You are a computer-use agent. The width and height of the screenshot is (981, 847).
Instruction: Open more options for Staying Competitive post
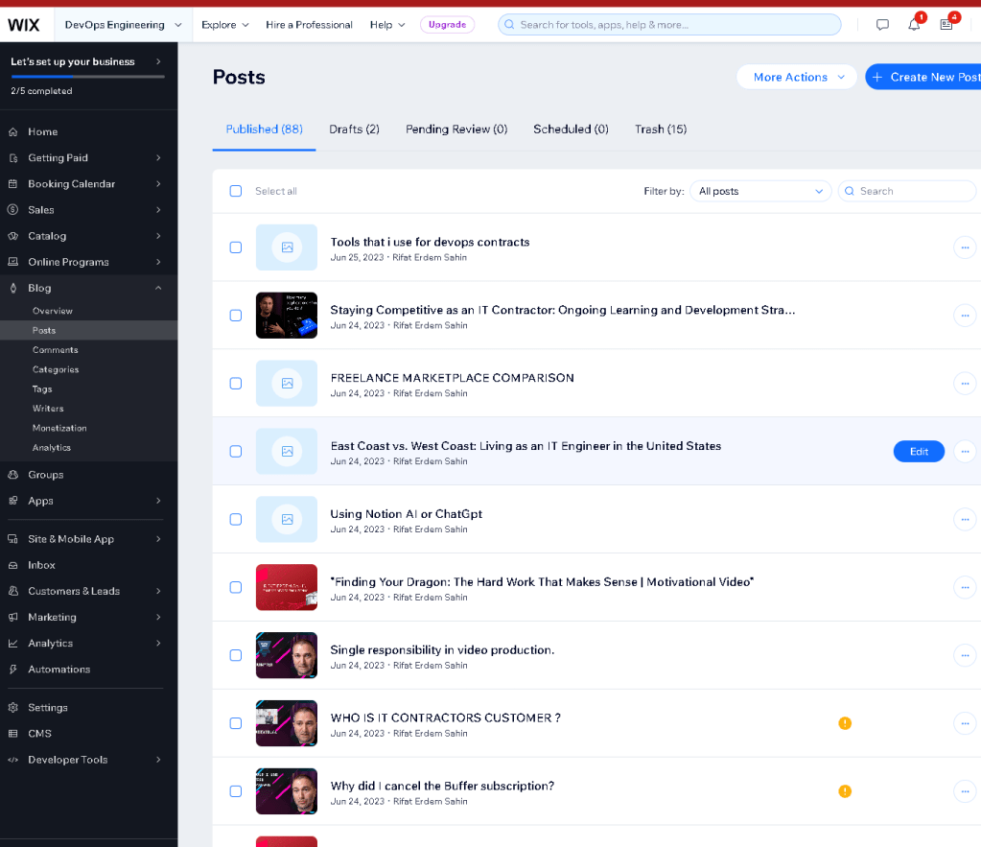[x=965, y=316]
